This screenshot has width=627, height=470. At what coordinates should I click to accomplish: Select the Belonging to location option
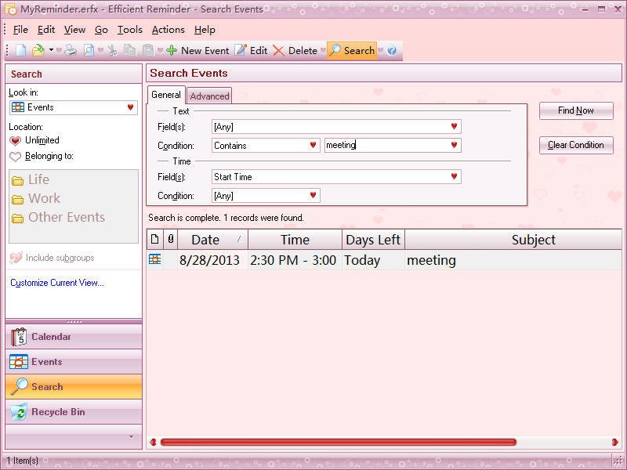tap(15, 157)
